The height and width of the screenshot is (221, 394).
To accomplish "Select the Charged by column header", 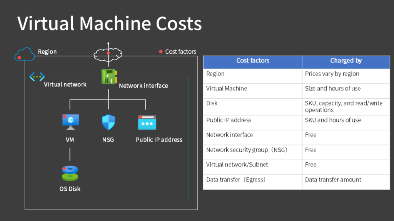I will tap(346, 61).
